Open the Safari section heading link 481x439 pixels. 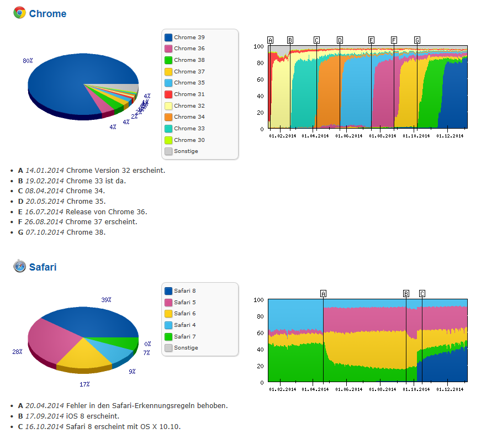click(43, 267)
